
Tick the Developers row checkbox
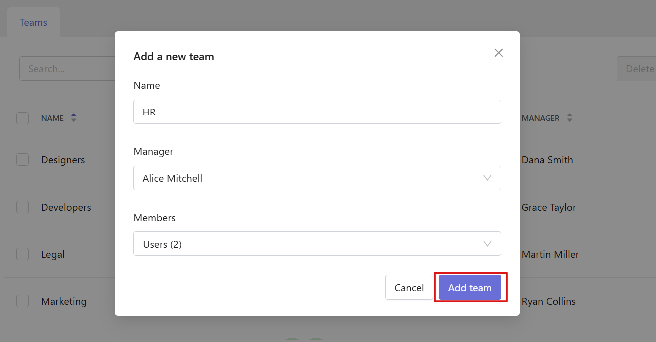tap(23, 207)
